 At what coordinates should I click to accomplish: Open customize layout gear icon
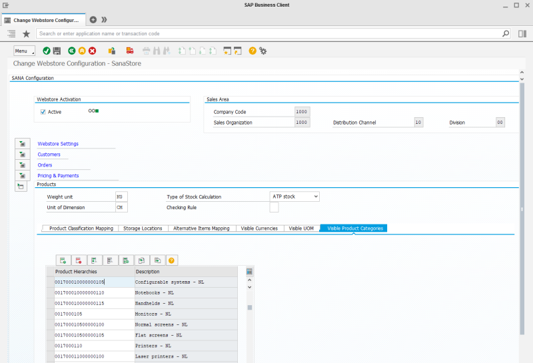(263, 51)
